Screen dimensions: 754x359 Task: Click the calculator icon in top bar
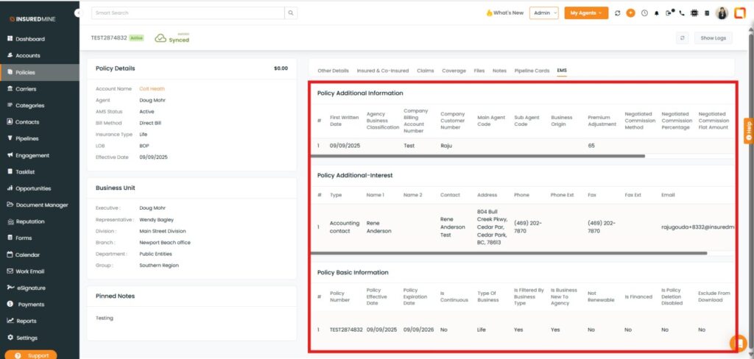707,13
